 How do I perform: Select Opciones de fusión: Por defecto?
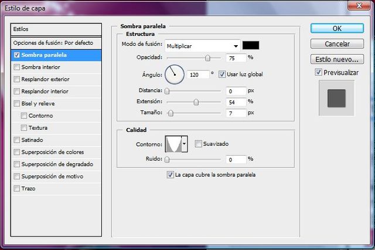(x=56, y=43)
